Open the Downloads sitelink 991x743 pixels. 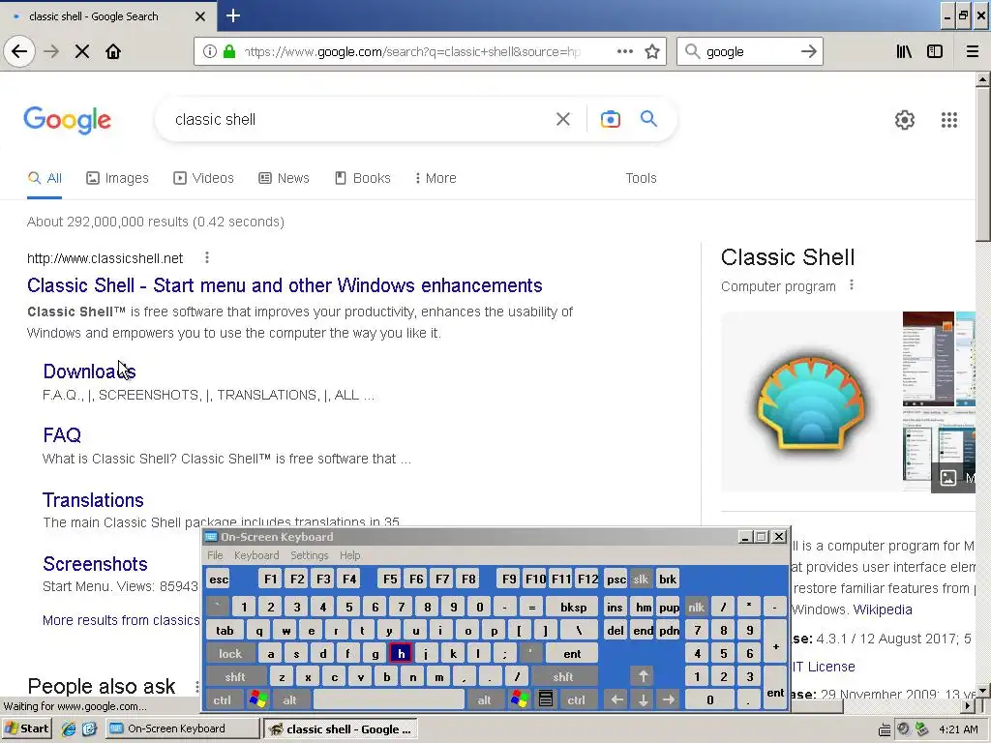(x=89, y=371)
